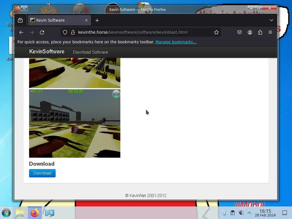292x219 pixels.
Task: Open a new tab with the plus button
Action: pos(97,20)
